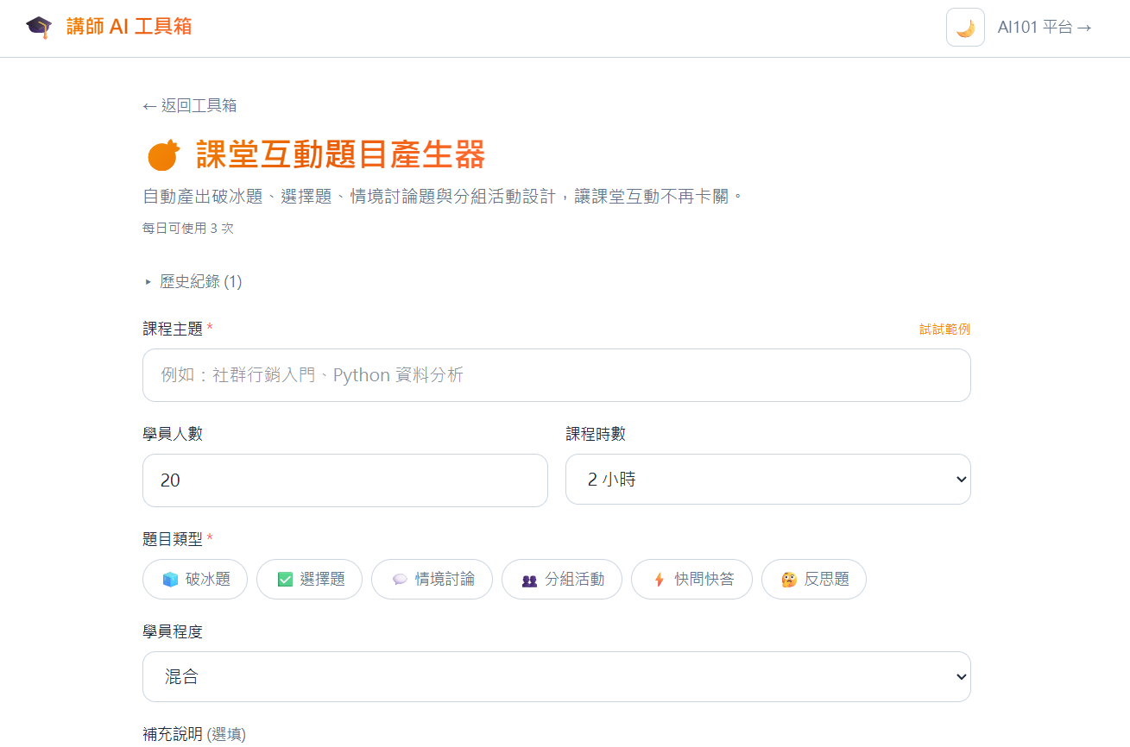Open the 課程時數 dropdown
This screenshot has width=1130, height=747.
[767, 480]
